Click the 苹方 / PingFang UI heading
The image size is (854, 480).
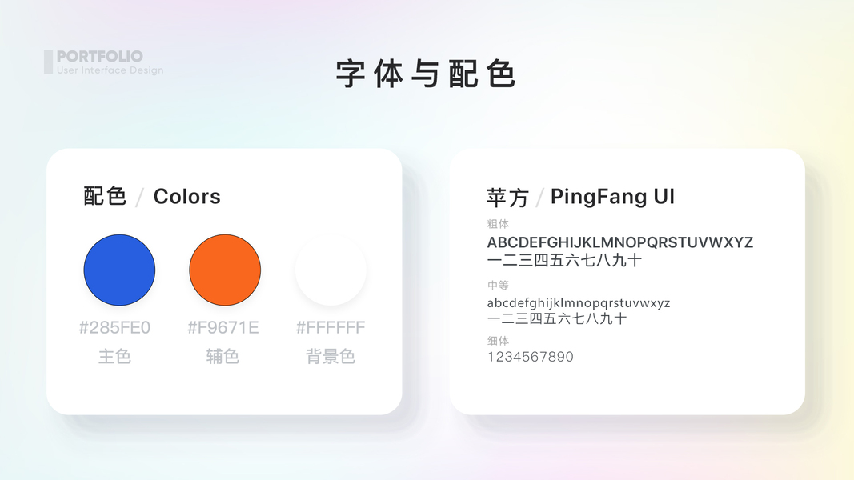pyautogui.click(x=580, y=197)
